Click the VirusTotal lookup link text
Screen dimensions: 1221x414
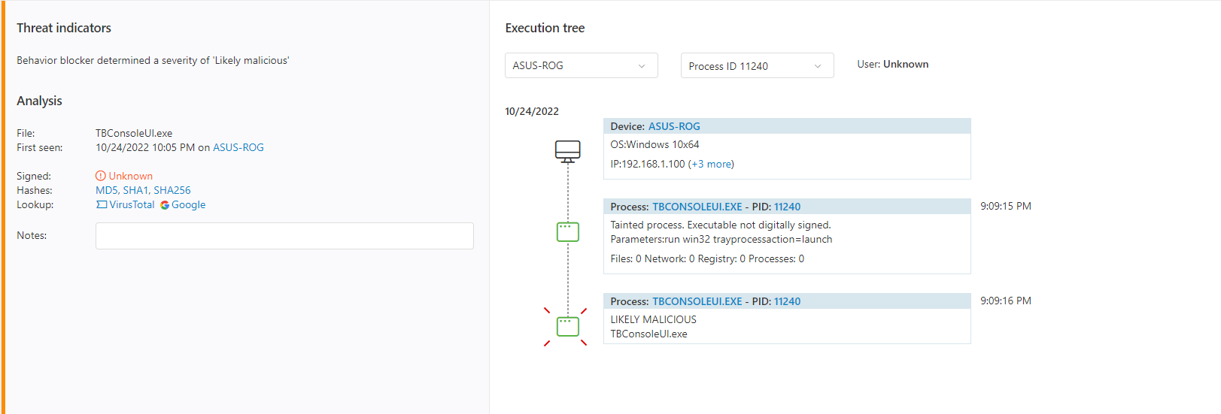tap(132, 204)
